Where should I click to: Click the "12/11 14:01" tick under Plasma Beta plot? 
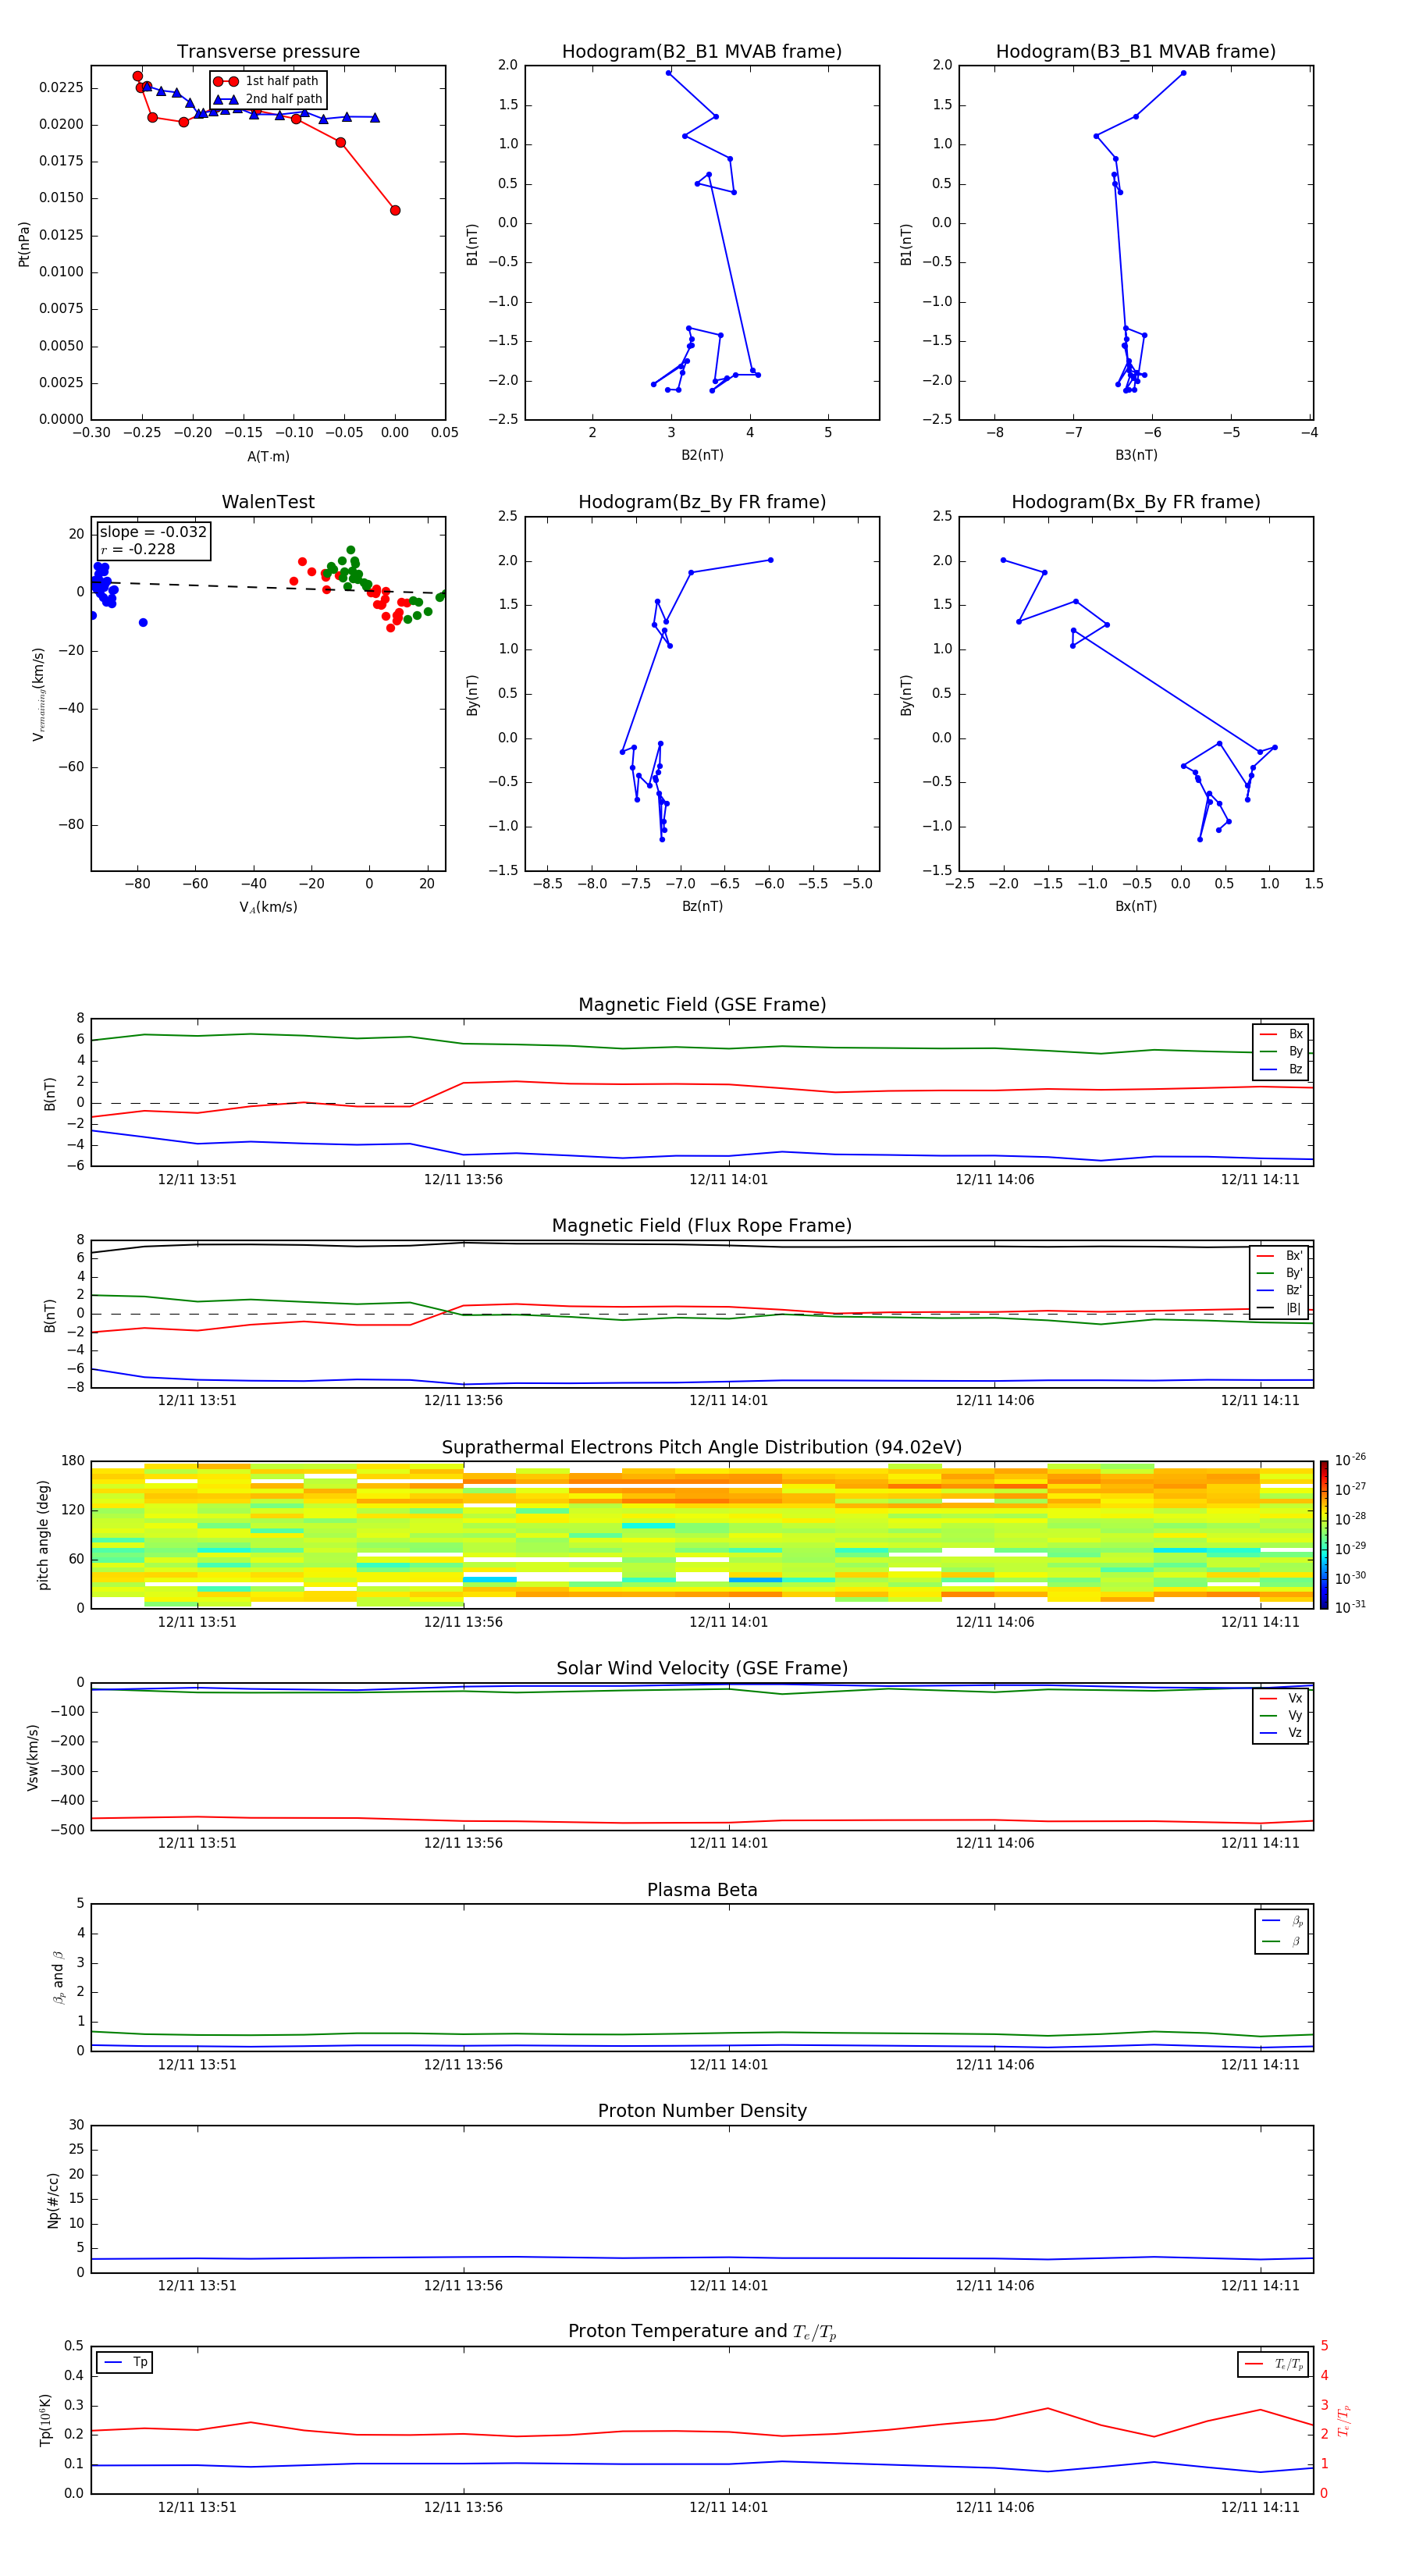tap(728, 2065)
